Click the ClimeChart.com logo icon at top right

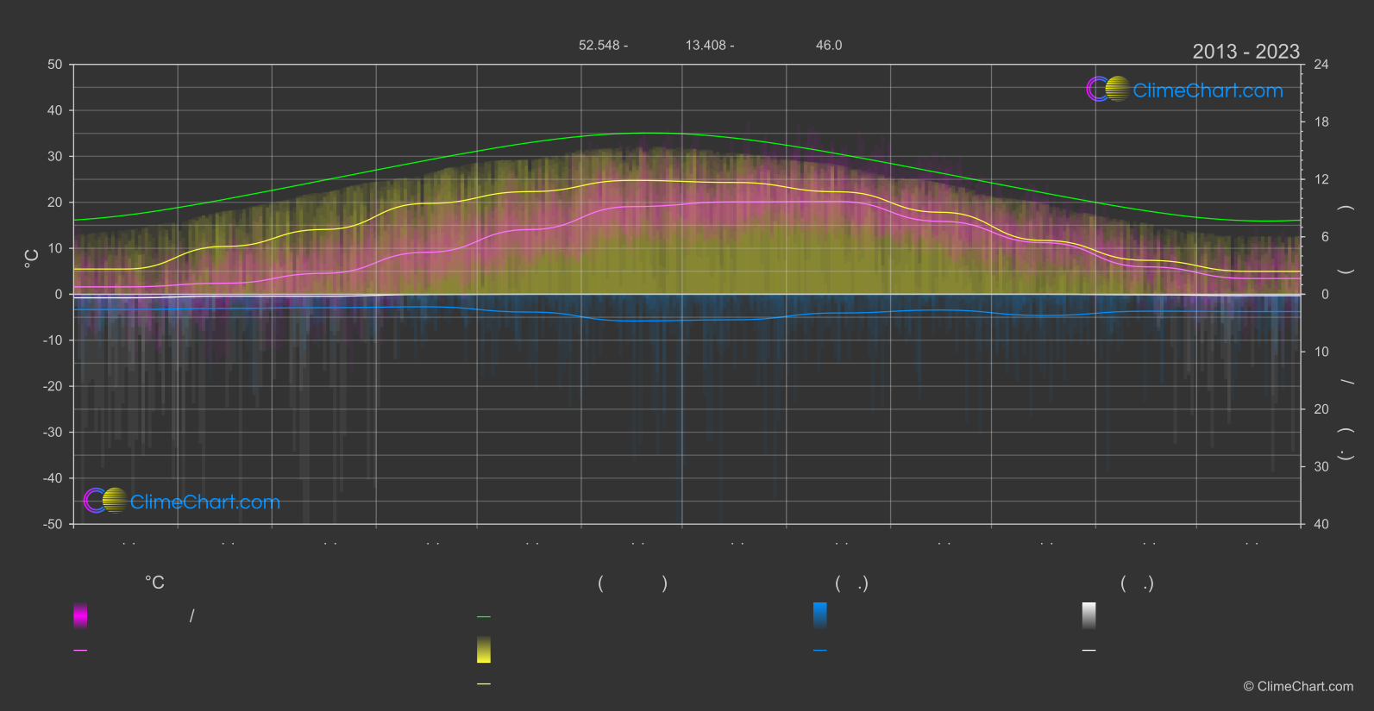coord(1108,89)
